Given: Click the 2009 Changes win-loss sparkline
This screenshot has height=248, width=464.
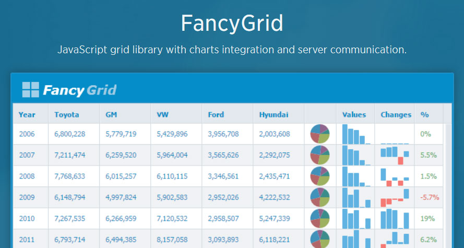Looking at the screenshot, I should [395, 198].
